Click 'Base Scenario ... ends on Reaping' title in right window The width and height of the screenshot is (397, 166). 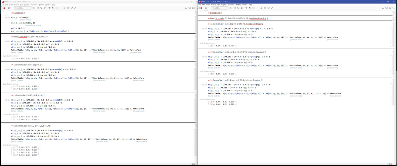238,19
